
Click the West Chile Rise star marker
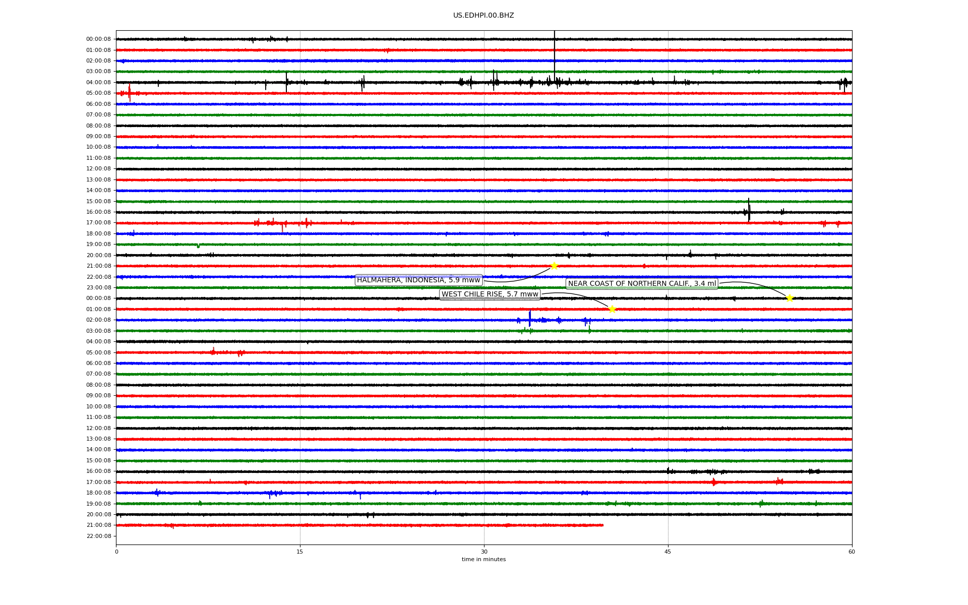(x=612, y=309)
